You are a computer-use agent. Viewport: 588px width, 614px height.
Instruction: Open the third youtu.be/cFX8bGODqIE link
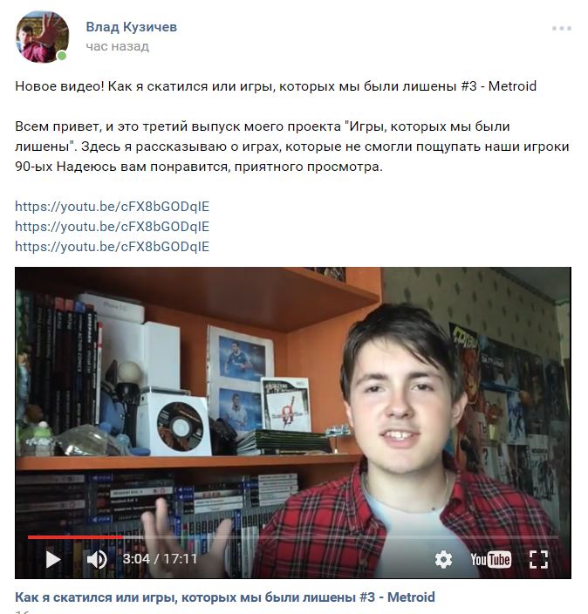click(112, 247)
